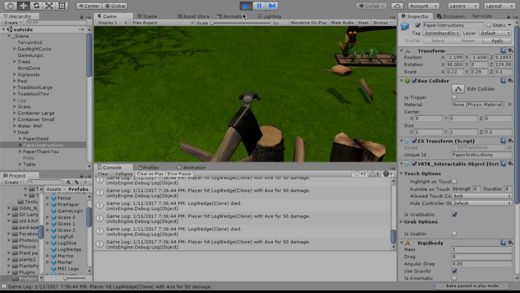
Task: Open Transform component gear settings
Action: (510, 50)
